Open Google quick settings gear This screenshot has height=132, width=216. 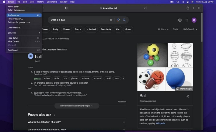click(x=180, y=20)
